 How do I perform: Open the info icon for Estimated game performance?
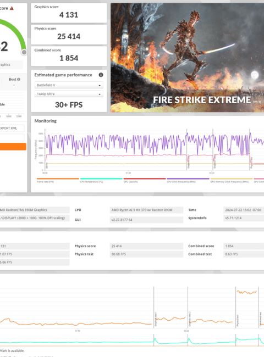click(101, 75)
